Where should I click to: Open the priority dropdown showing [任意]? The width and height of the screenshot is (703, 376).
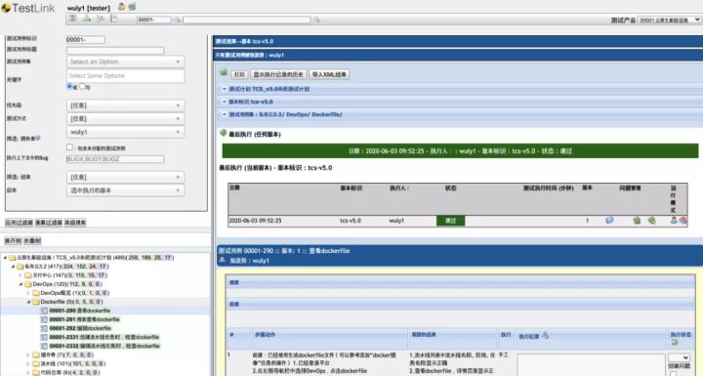[126, 105]
